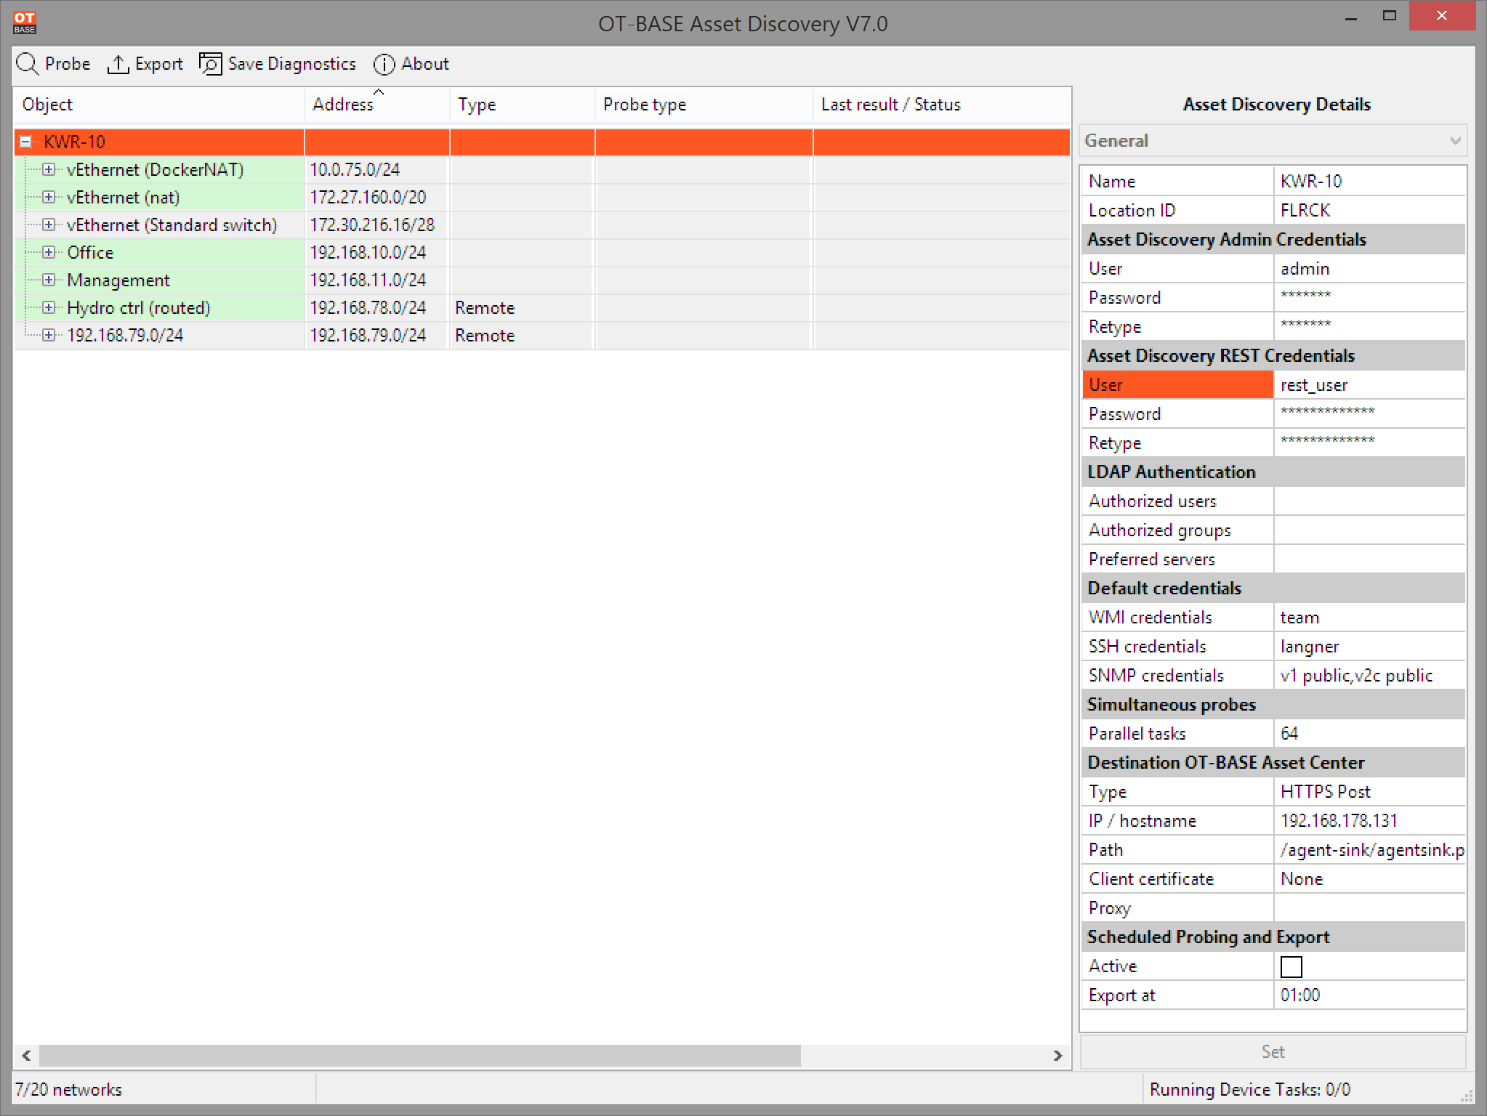Expand the Management network node
Screen dimensions: 1487x1116
49,280
